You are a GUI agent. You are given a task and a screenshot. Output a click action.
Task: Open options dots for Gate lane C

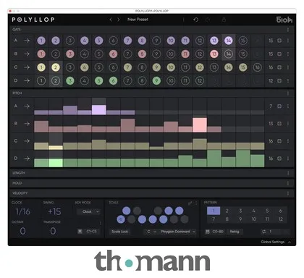[x=288, y=67]
